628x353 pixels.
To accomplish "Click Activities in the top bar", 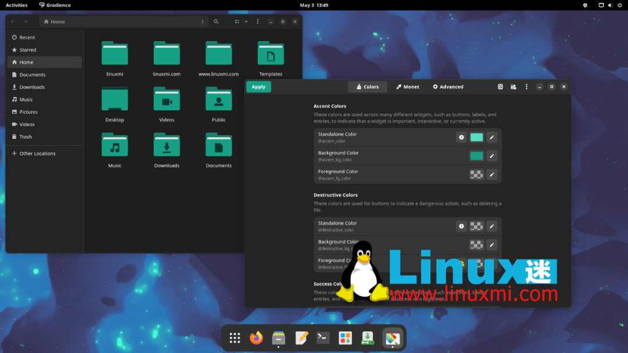I will 16,5.
